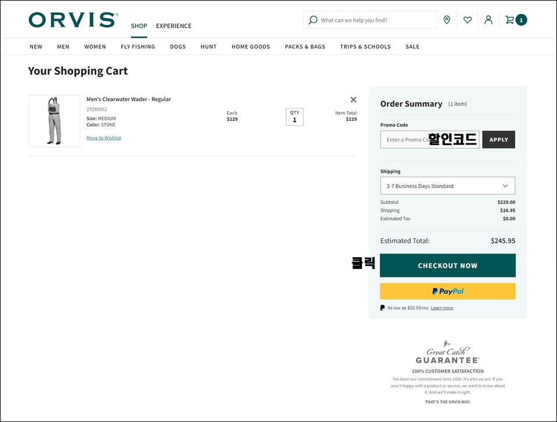Click the promo code input field
This screenshot has height=422, width=557.
[x=429, y=139]
